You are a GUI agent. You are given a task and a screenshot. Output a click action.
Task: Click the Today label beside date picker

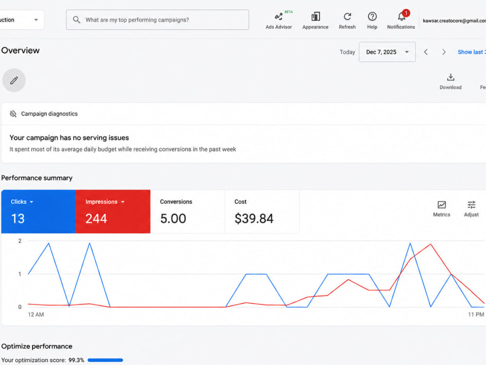pos(347,52)
